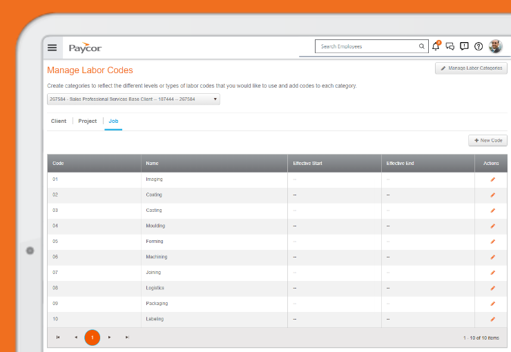
Task: Sort by Effective Start column header
Action: (334, 163)
